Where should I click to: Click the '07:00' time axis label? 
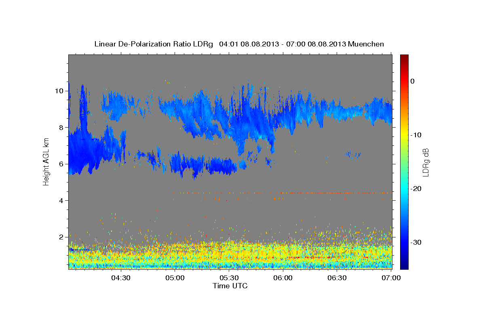pos(391,278)
